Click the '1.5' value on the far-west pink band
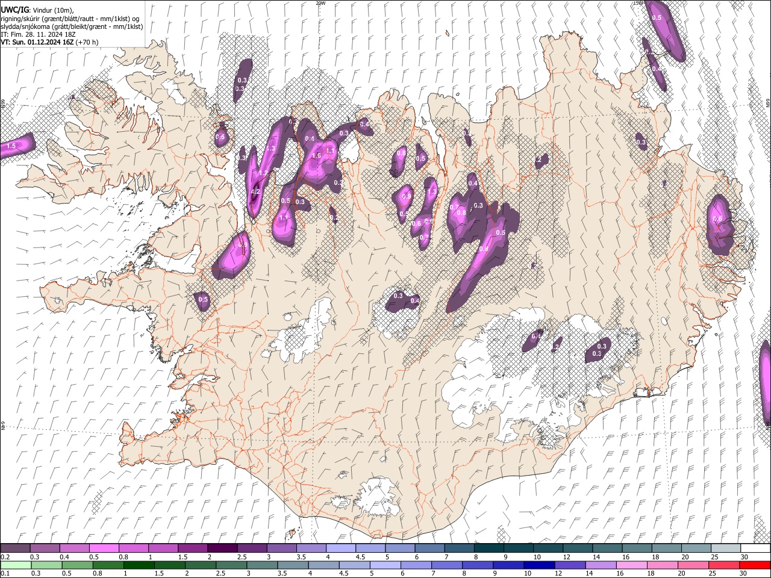Image resolution: width=771 pixels, height=578 pixels. tap(11, 146)
